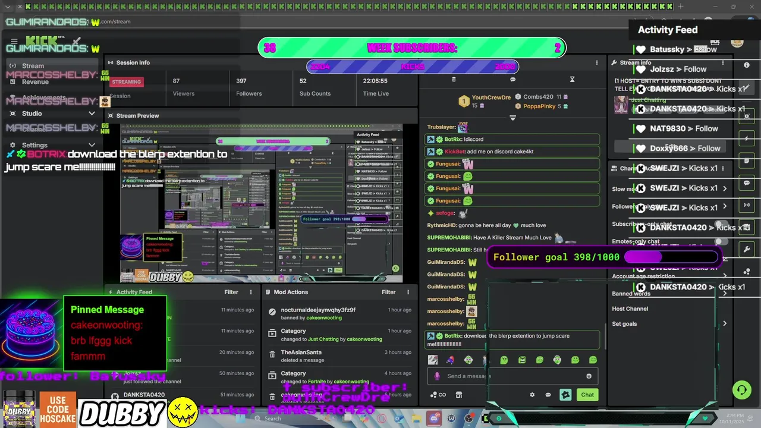Open the Mod Actions Filter dropdown
Screen dimensions: 761x428
tap(388, 292)
